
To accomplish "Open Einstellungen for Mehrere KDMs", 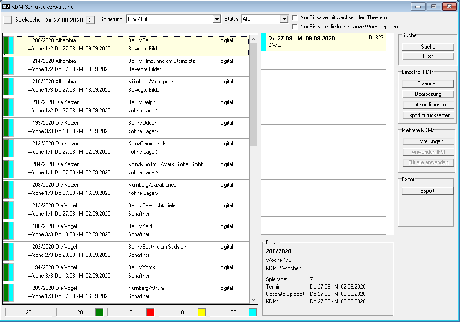I will tap(427, 141).
